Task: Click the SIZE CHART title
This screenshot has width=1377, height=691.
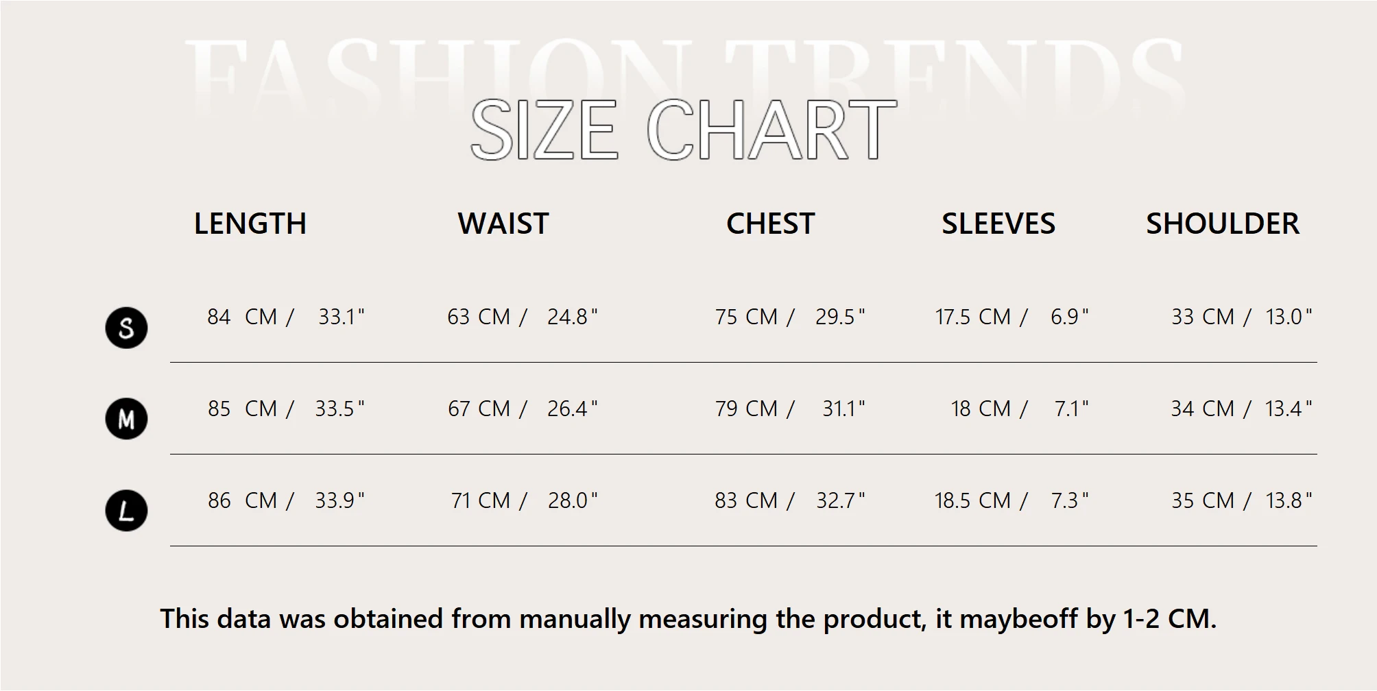Action: 683,130
